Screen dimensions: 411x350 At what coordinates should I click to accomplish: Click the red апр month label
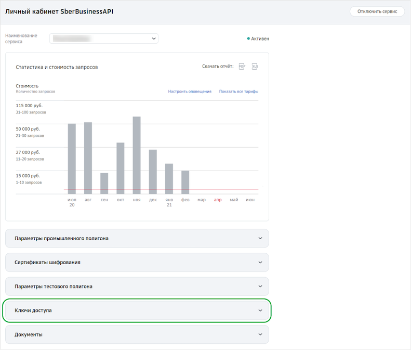[x=218, y=200]
